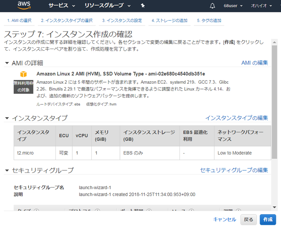Jump to step 4. ストレージの追加
The height and width of the screenshot is (228, 281).
pyautogui.click(x=169, y=20)
